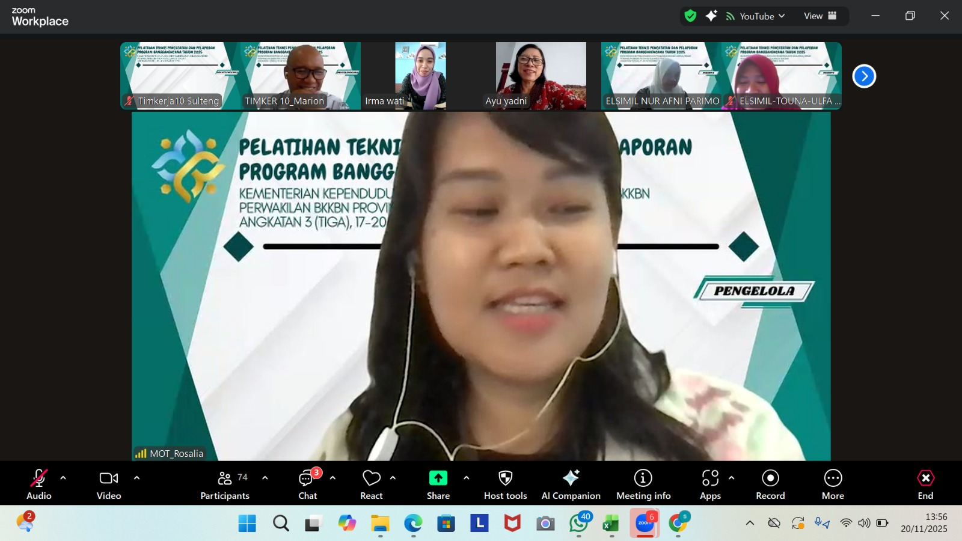Image resolution: width=962 pixels, height=541 pixels.
Task: Open the Apps panel
Action: [x=710, y=484]
